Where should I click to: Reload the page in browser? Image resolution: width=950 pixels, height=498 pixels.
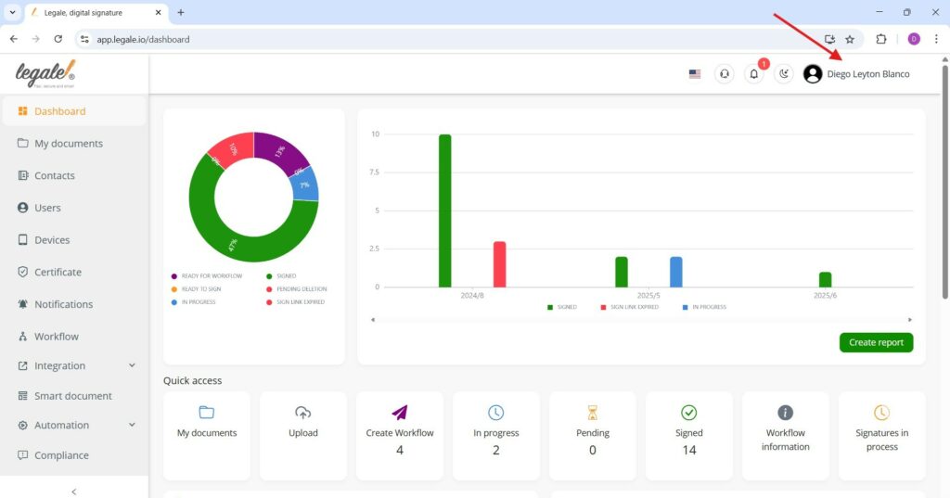(58, 39)
